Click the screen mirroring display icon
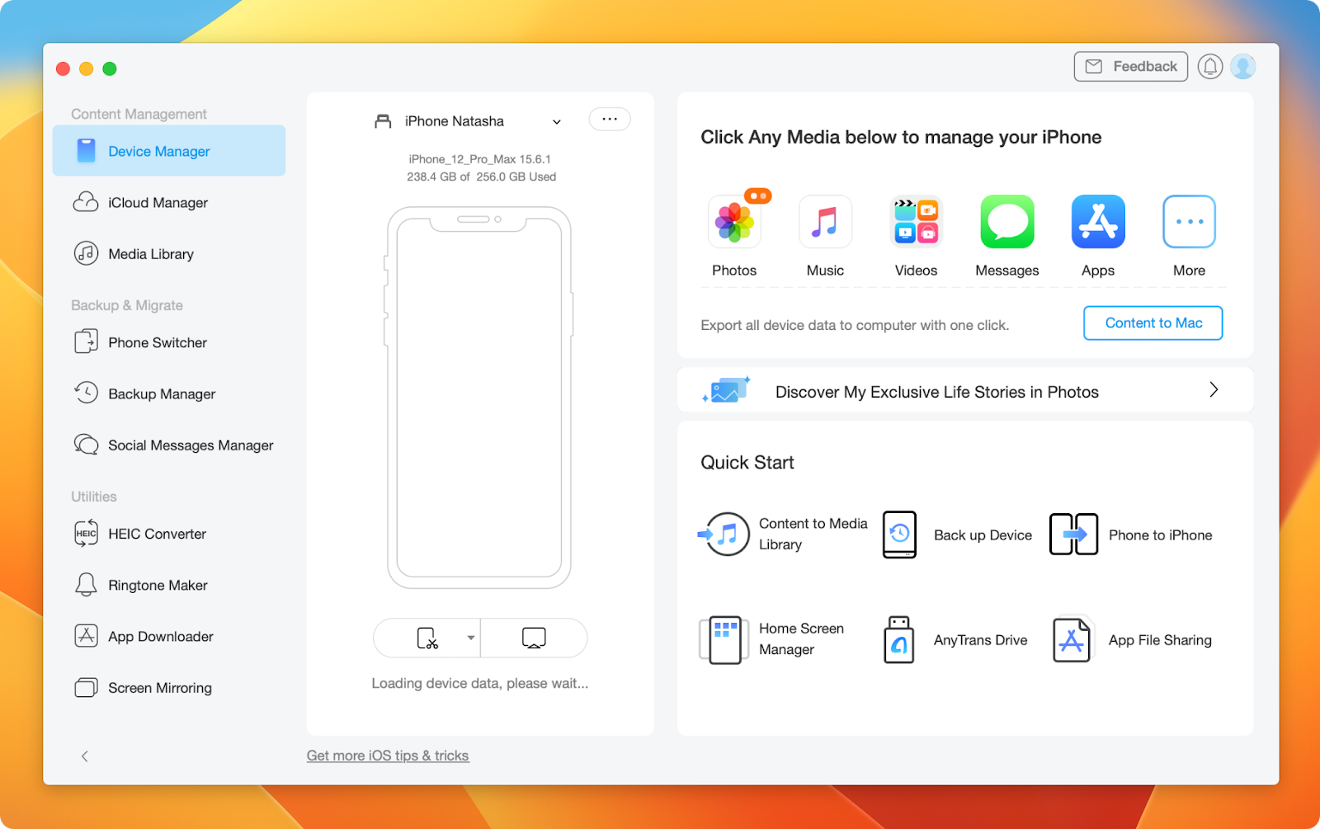The image size is (1320, 829). [x=534, y=638]
